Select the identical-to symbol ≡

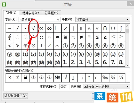click(89, 37)
